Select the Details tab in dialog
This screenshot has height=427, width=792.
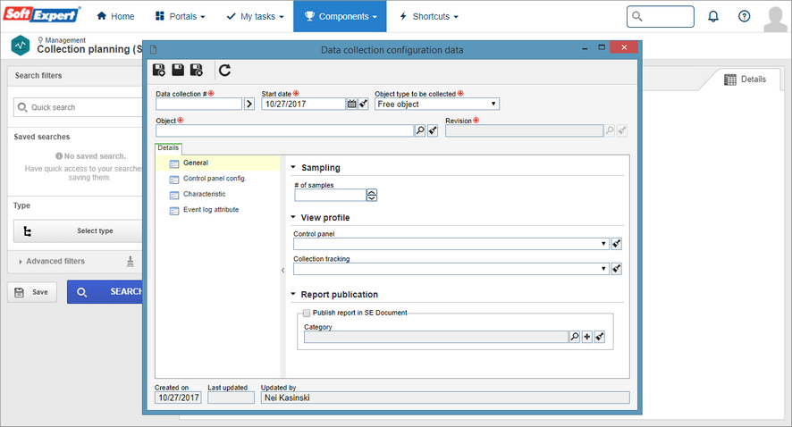tap(168, 148)
